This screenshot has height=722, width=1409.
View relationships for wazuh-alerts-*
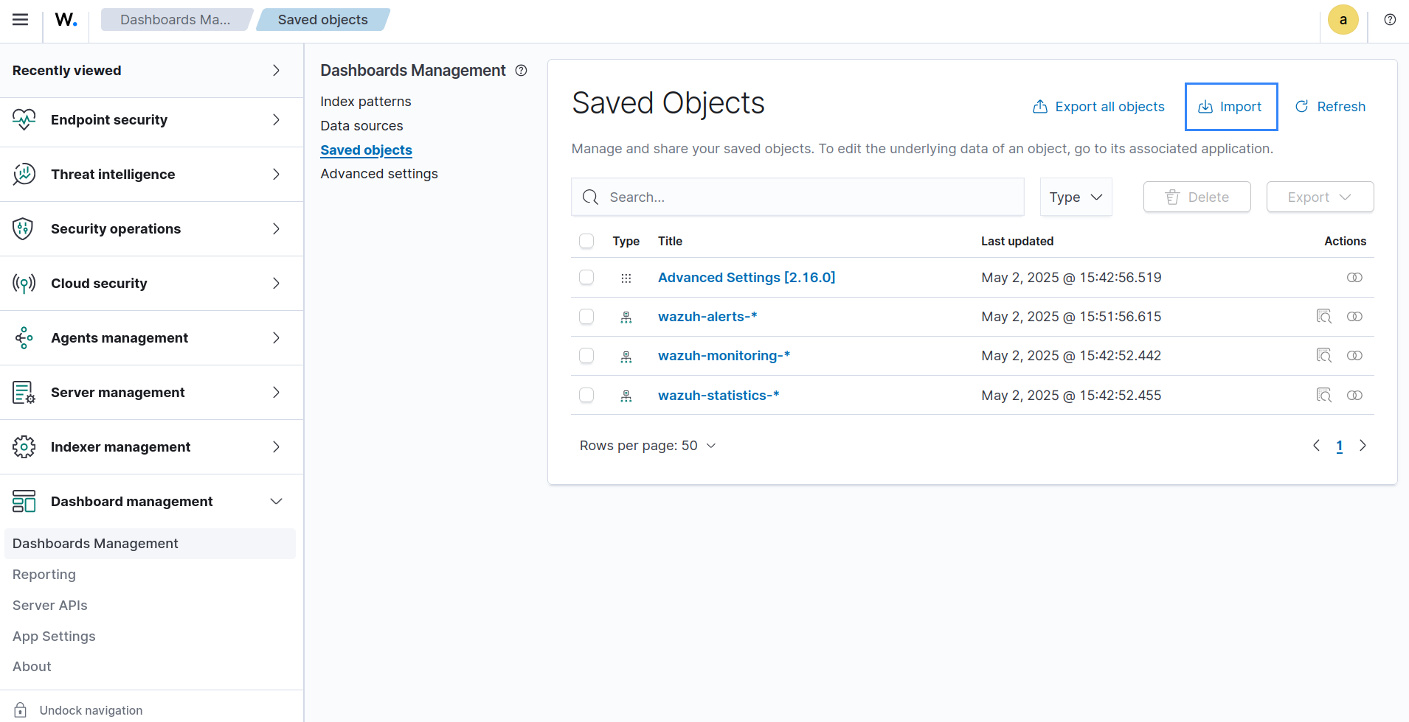tap(1354, 317)
